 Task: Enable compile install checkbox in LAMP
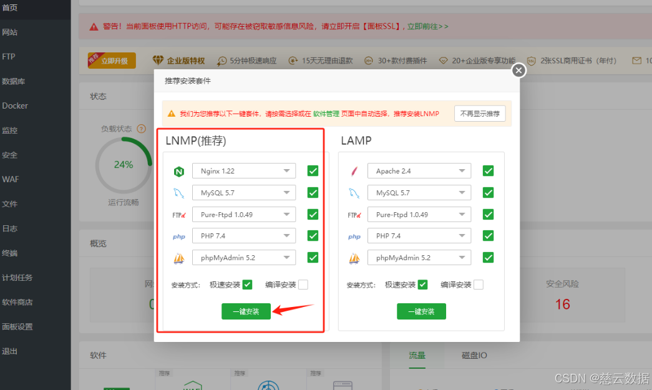(x=479, y=285)
